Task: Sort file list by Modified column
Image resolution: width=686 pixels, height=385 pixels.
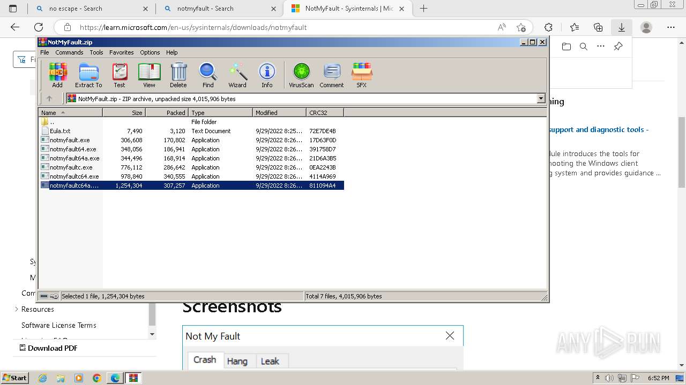Action: pos(279,112)
